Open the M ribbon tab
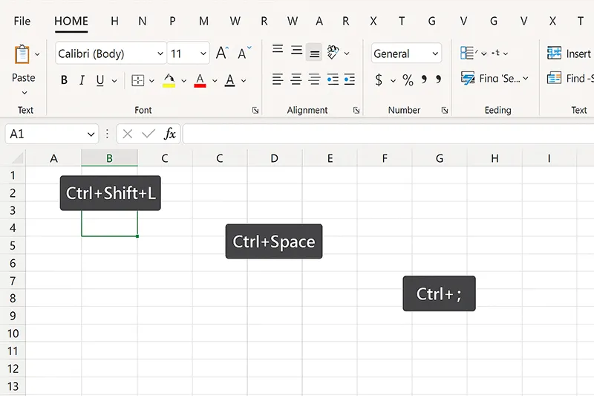This screenshot has width=594, height=396. 203,22
